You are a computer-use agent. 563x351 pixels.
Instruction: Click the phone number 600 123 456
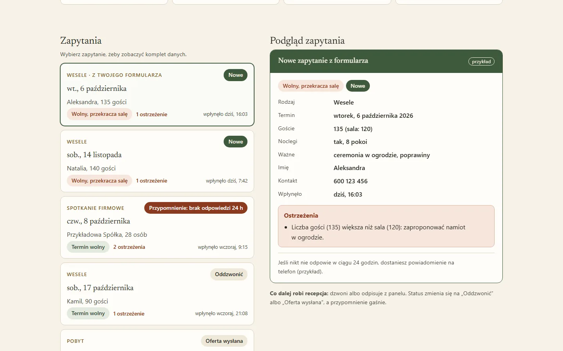[351, 181]
